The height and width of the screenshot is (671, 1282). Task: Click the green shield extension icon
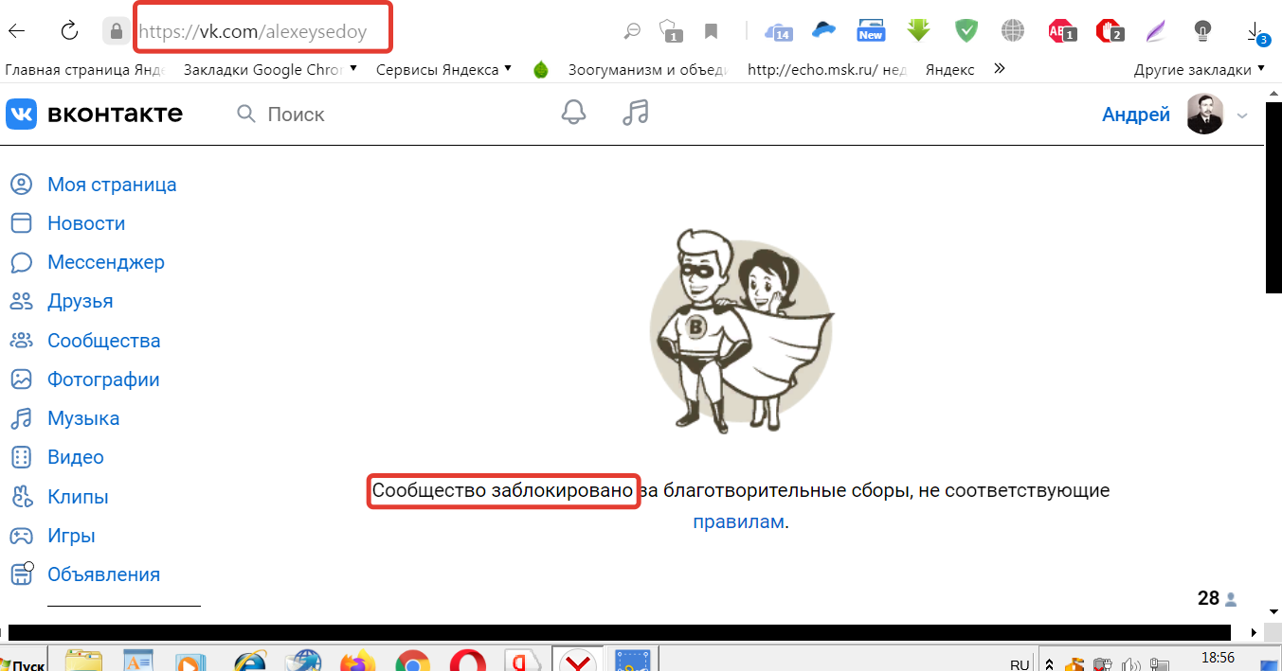(966, 31)
